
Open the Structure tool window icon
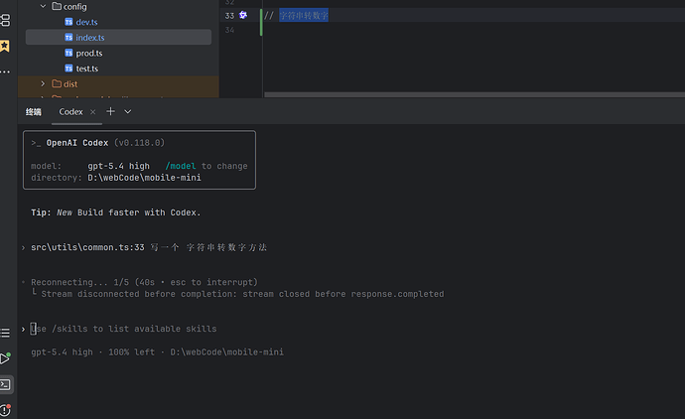coord(5,20)
